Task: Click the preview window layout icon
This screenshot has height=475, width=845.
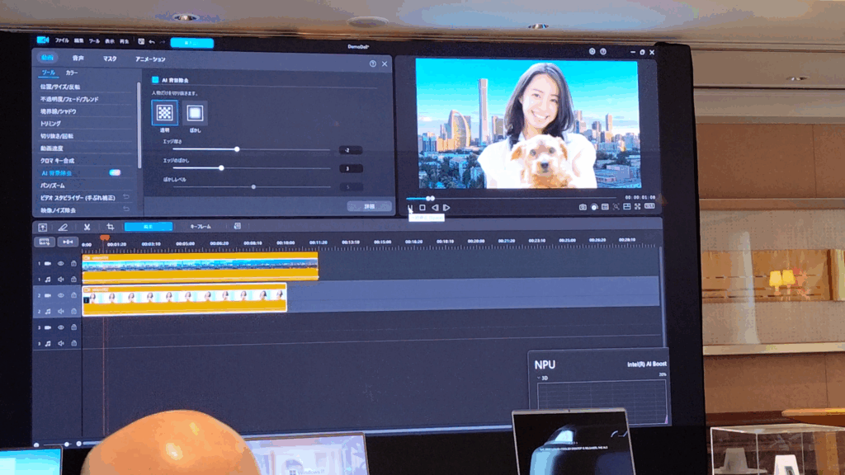Action: pyautogui.click(x=627, y=206)
